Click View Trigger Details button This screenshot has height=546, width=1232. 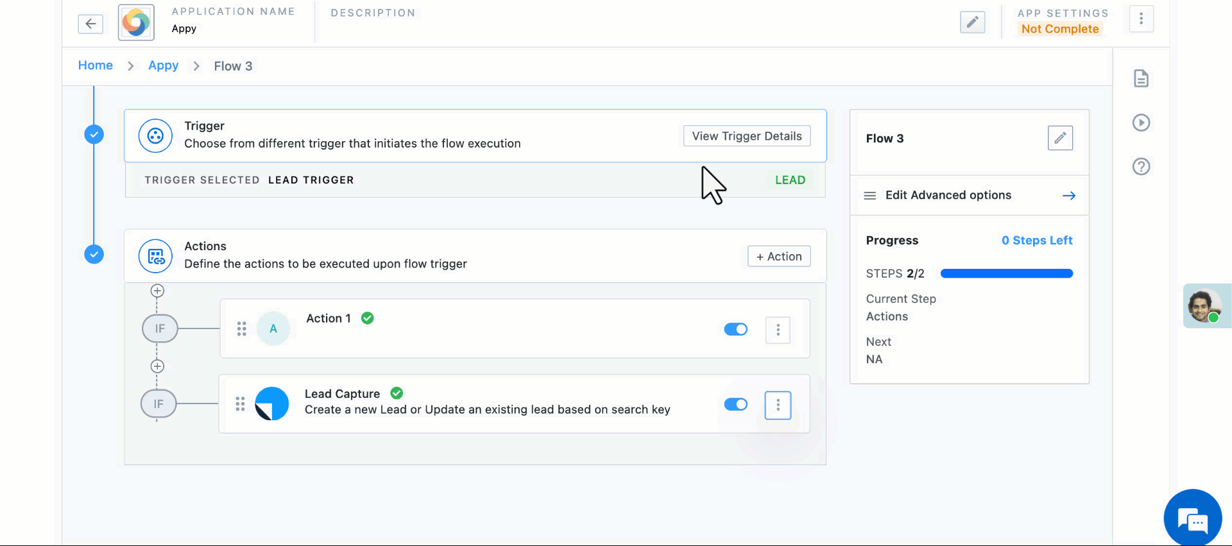747,136
